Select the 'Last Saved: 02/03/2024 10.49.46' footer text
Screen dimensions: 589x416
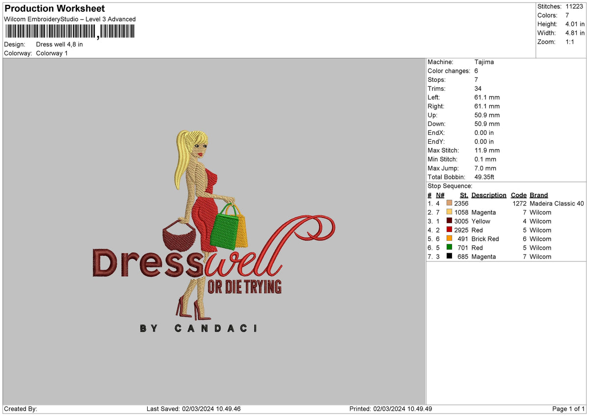pyautogui.click(x=193, y=409)
